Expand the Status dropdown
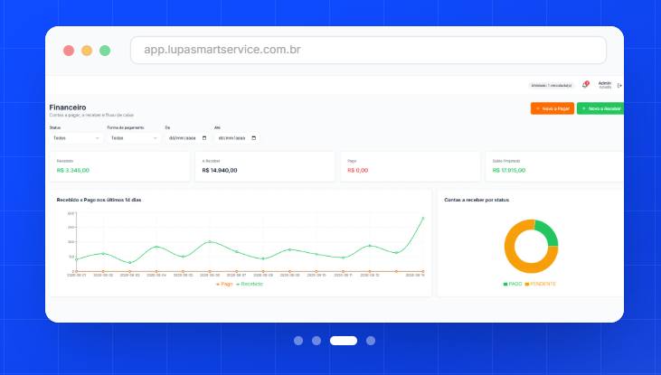 (x=76, y=138)
